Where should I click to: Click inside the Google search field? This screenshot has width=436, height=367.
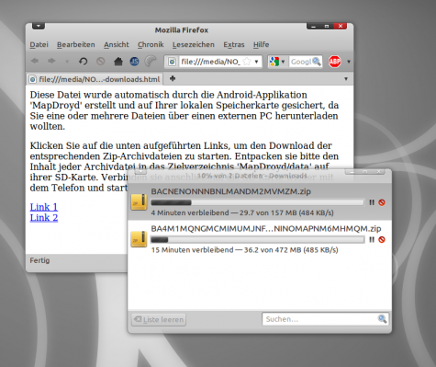tap(301, 62)
